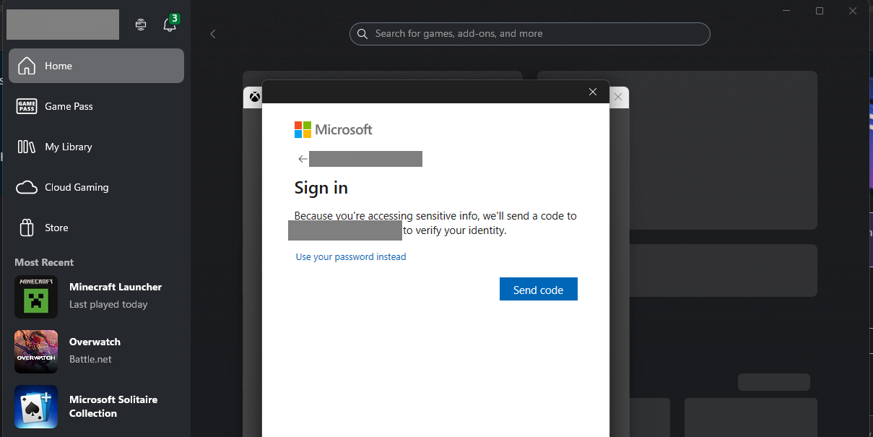Click the search magnifier icon
Image resolution: width=873 pixels, height=437 pixels.
click(362, 34)
